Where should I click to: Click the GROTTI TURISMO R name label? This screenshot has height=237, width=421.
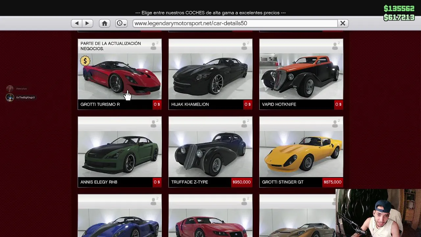click(x=100, y=104)
